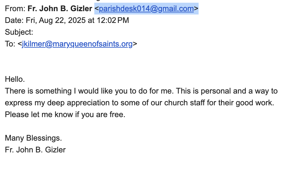Click the "To:" header label

10,44
